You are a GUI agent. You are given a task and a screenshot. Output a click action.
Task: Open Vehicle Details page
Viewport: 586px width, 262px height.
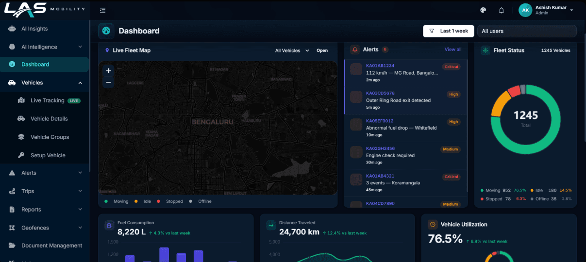(49, 119)
